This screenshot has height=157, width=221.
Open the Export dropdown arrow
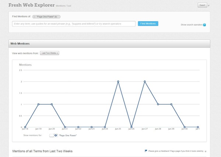pyautogui.click(x=208, y=6)
